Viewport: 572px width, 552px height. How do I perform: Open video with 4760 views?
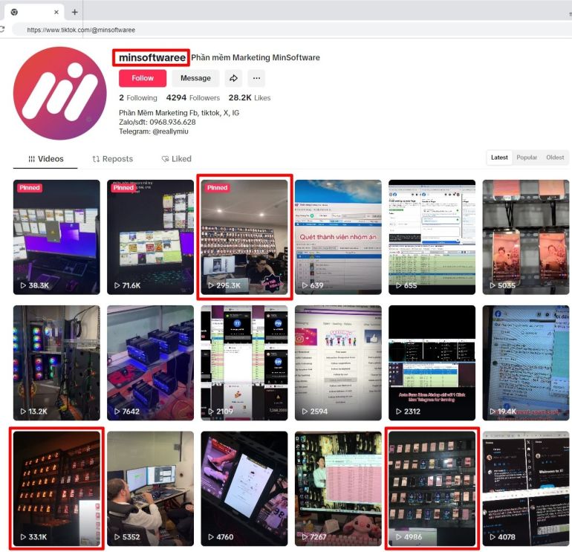244,489
